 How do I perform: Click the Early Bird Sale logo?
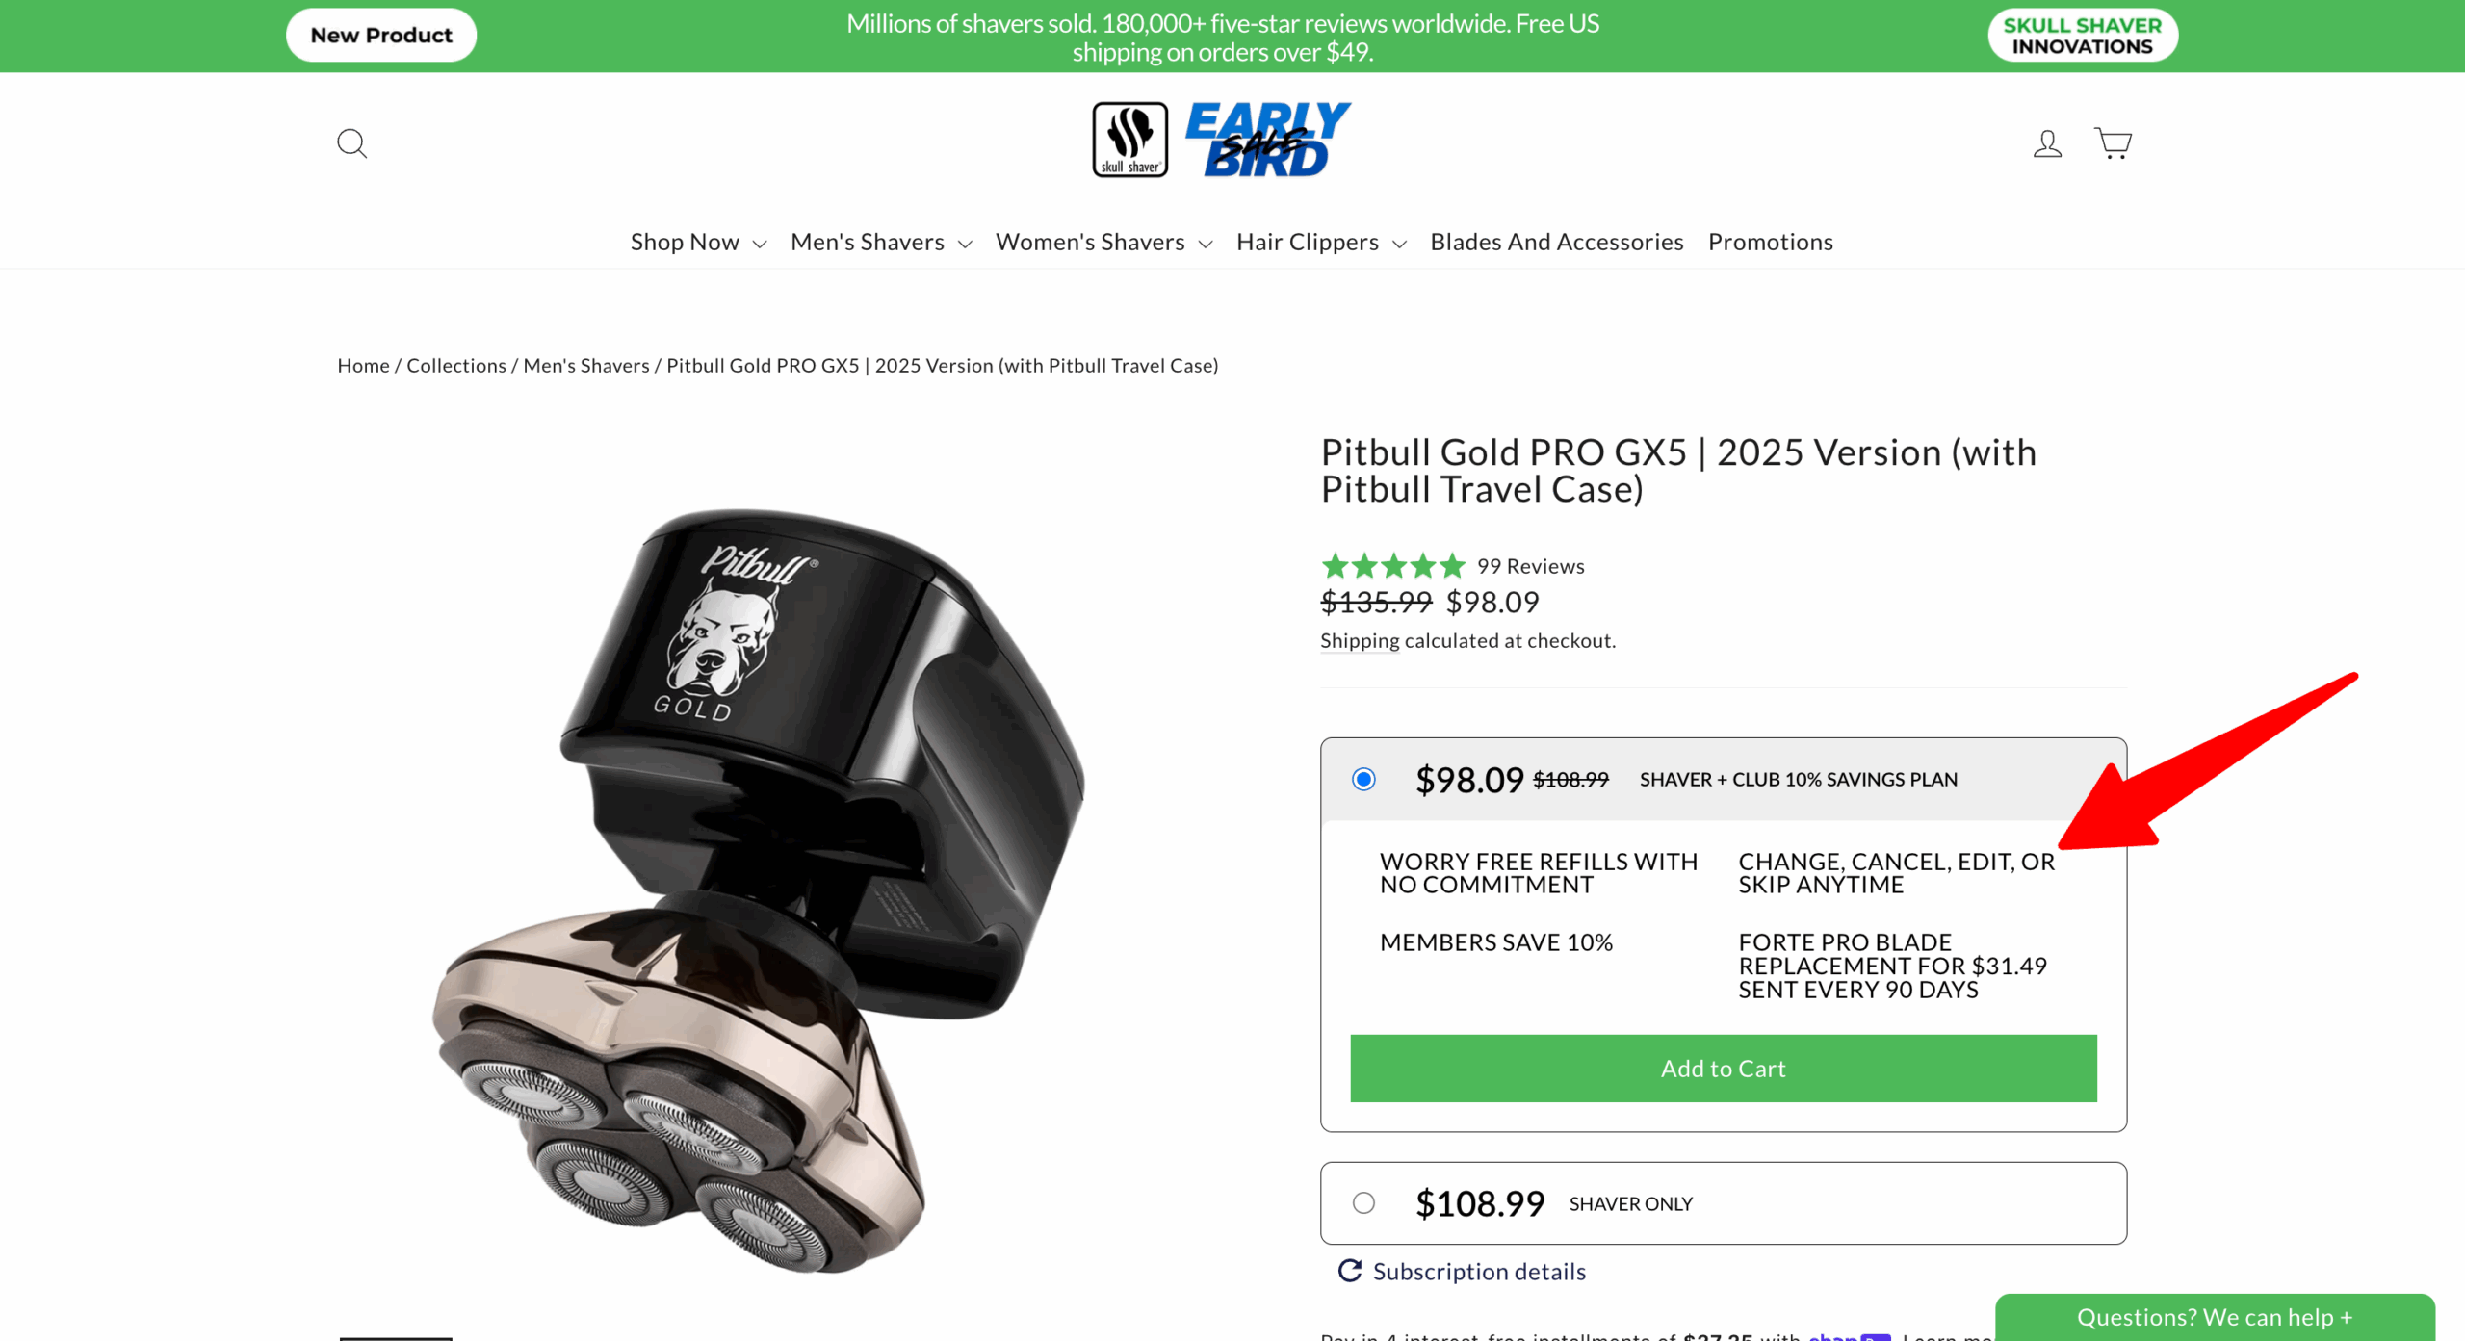click(1268, 140)
